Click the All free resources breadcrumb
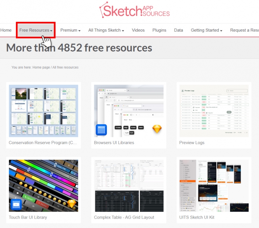The height and width of the screenshot is (228, 259). click(x=66, y=68)
